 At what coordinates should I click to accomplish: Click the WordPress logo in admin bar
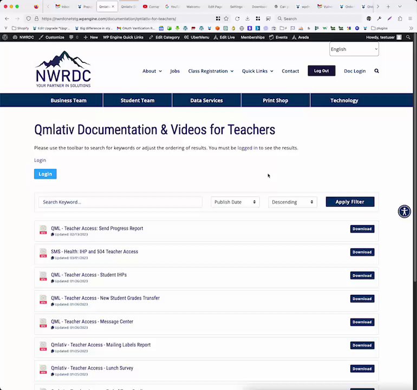[5, 37]
